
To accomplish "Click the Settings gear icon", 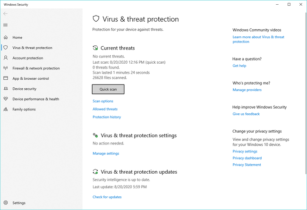I will (6, 202).
